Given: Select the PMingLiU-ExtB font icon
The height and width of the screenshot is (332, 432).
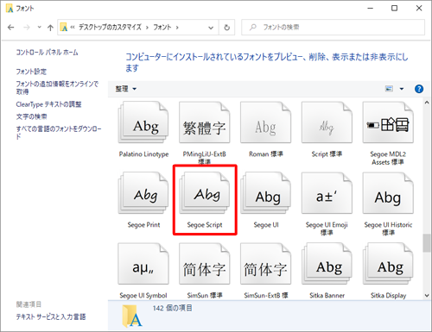Looking at the screenshot, I should (205, 122).
